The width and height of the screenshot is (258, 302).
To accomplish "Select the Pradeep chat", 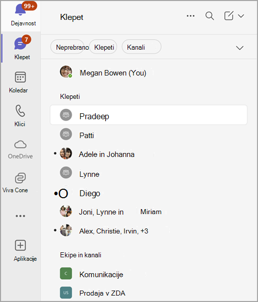I will pyautogui.click(x=148, y=115).
